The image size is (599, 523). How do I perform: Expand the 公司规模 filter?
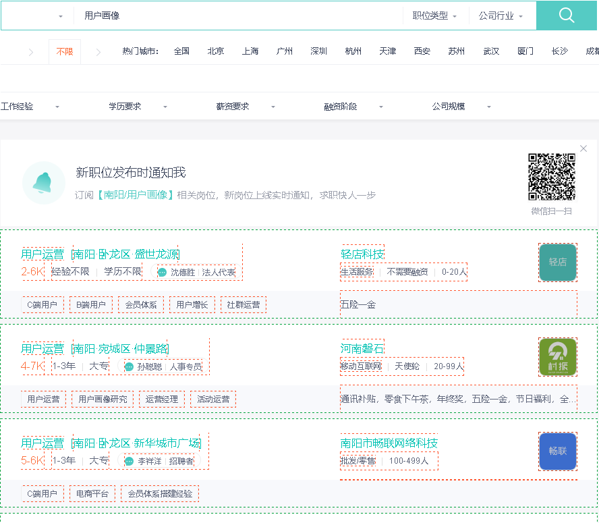click(x=461, y=106)
